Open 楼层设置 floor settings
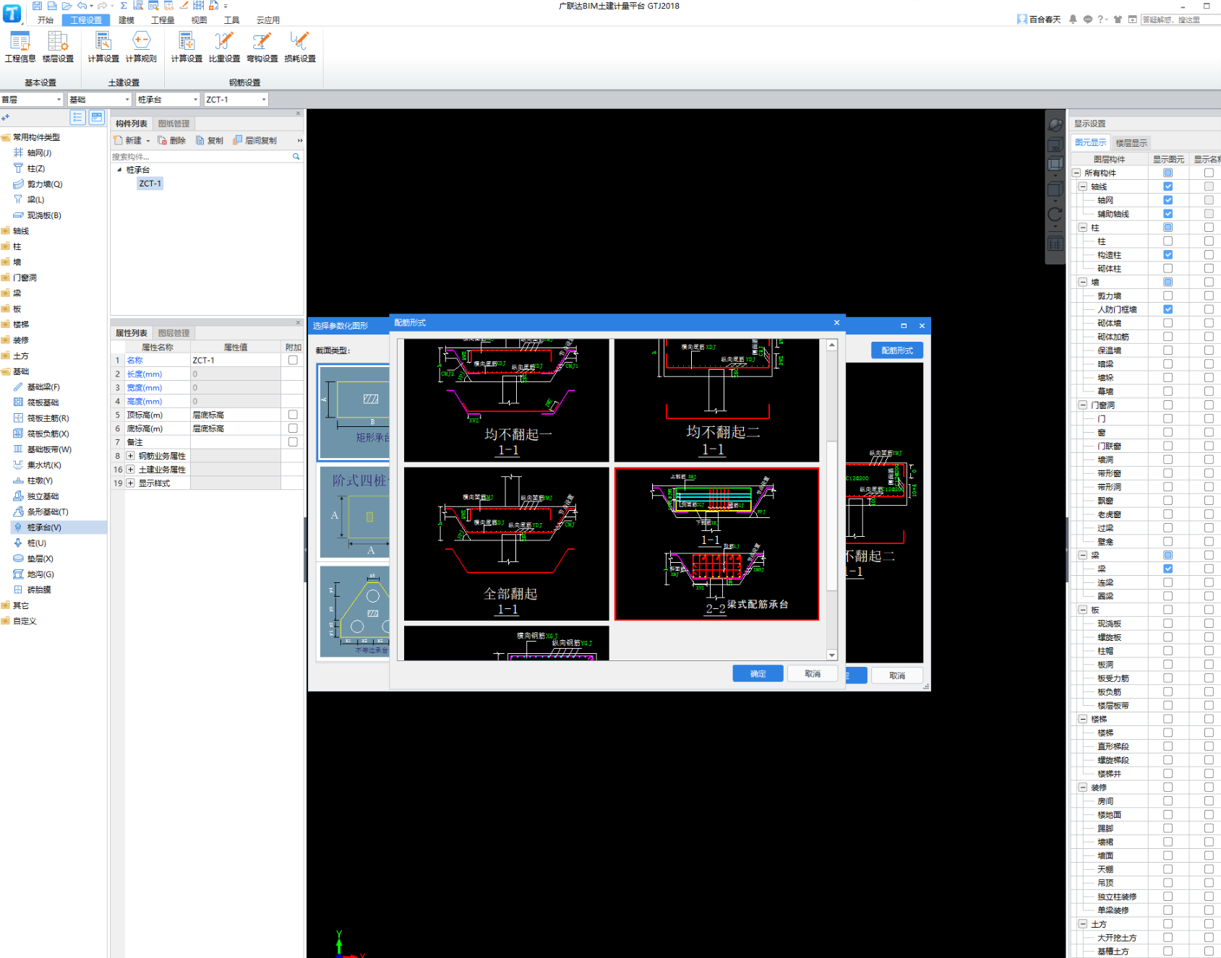 [58, 47]
